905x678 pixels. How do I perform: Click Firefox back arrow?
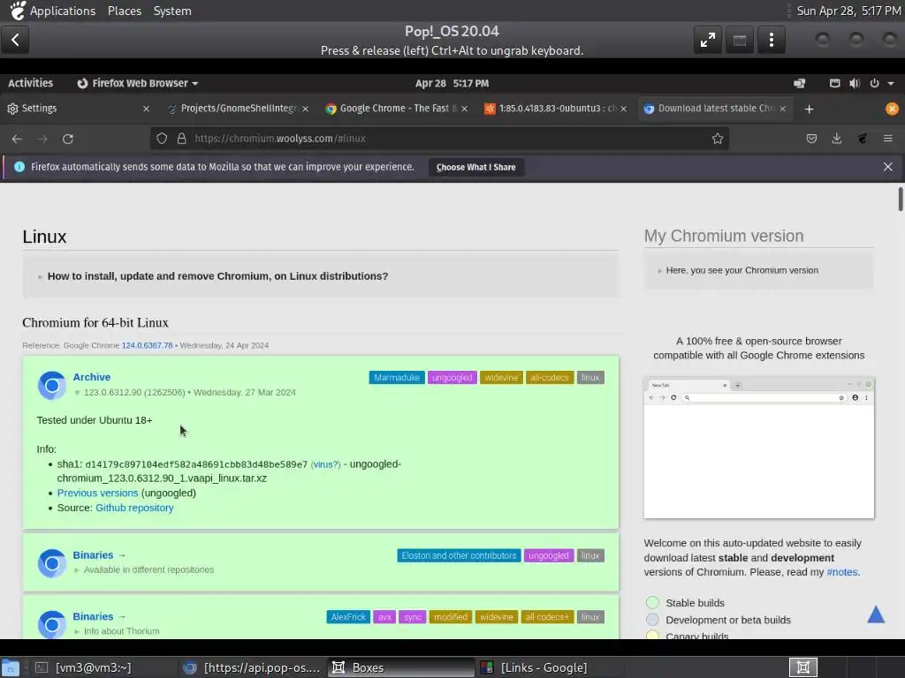(x=17, y=139)
